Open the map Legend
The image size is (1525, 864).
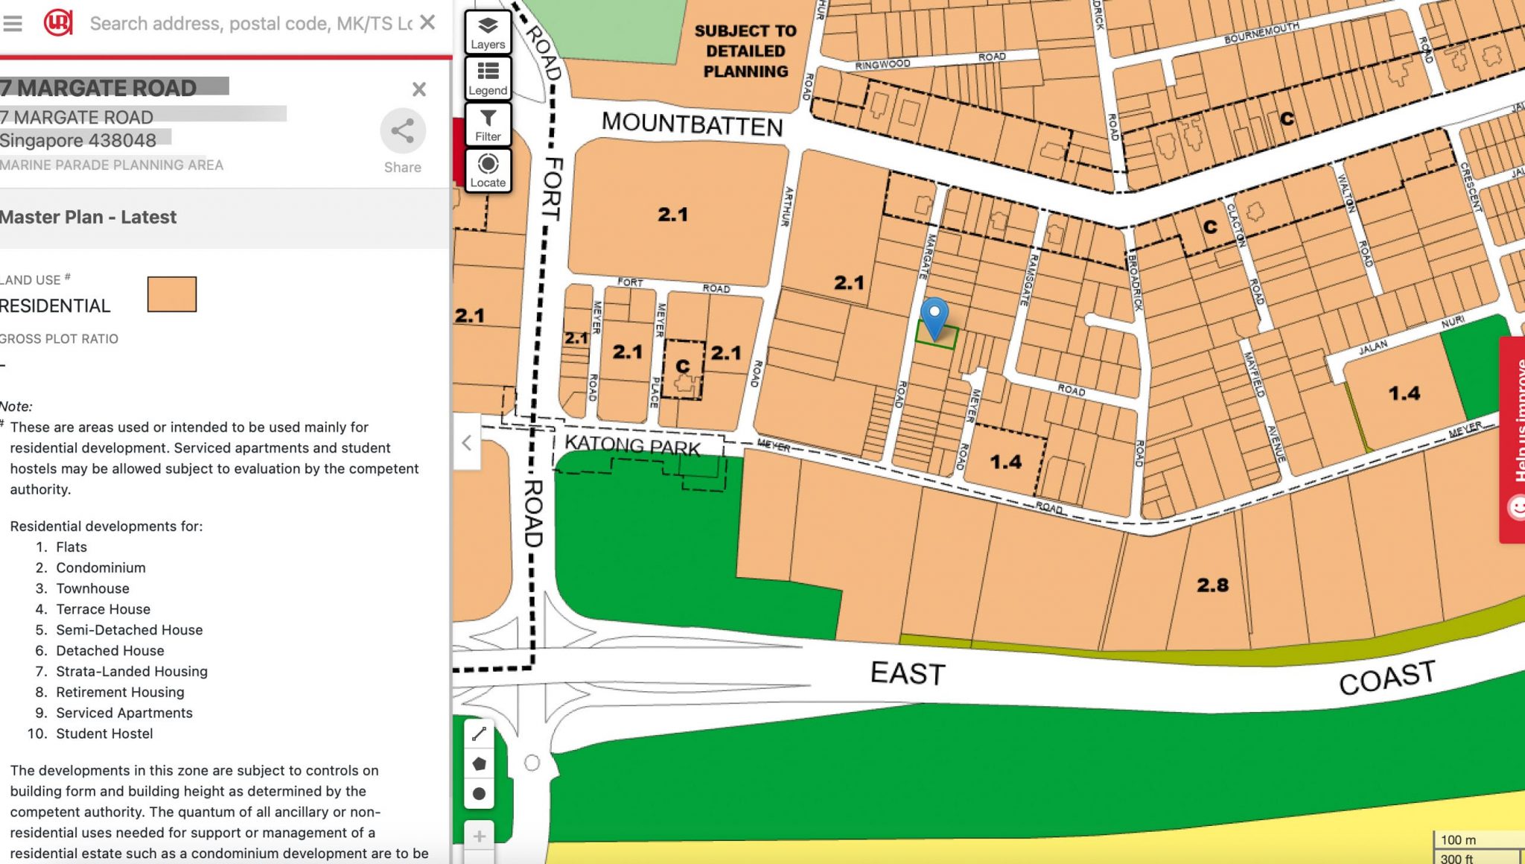[488, 78]
